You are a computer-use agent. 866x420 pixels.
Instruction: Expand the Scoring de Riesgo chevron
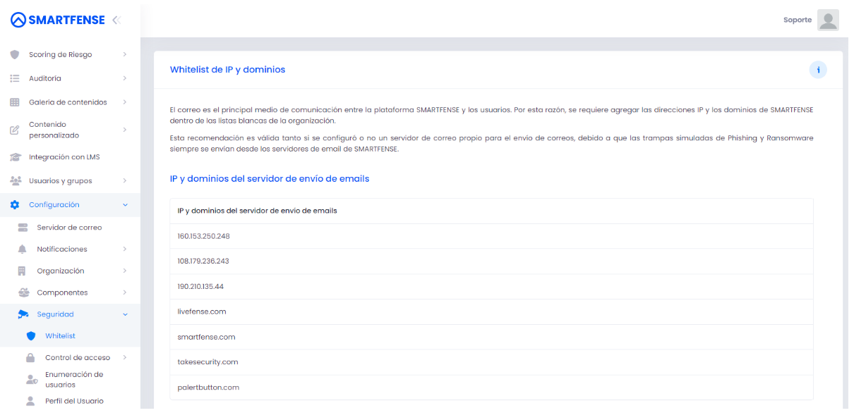[x=125, y=54]
